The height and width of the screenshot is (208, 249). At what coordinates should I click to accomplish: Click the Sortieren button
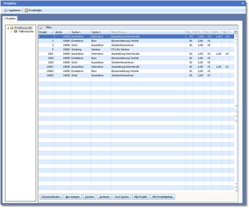pyautogui.click(x=104, y=197)
